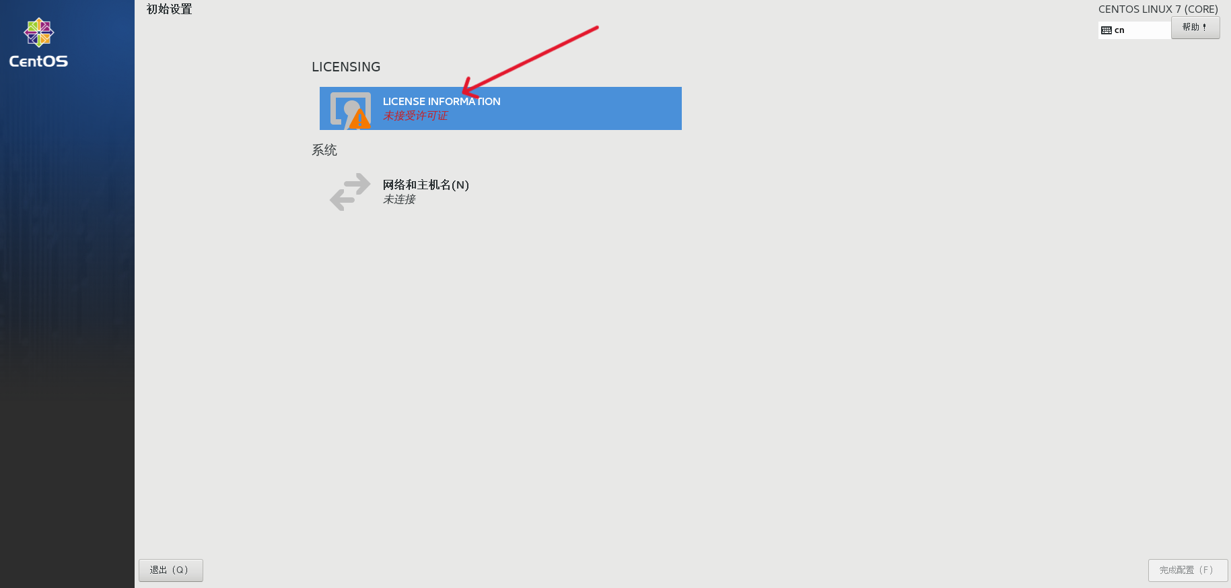The width and height of the screenshot is (1231, 588).
Task: Click the 完成配置(F) finish button
Action: 1188,570
